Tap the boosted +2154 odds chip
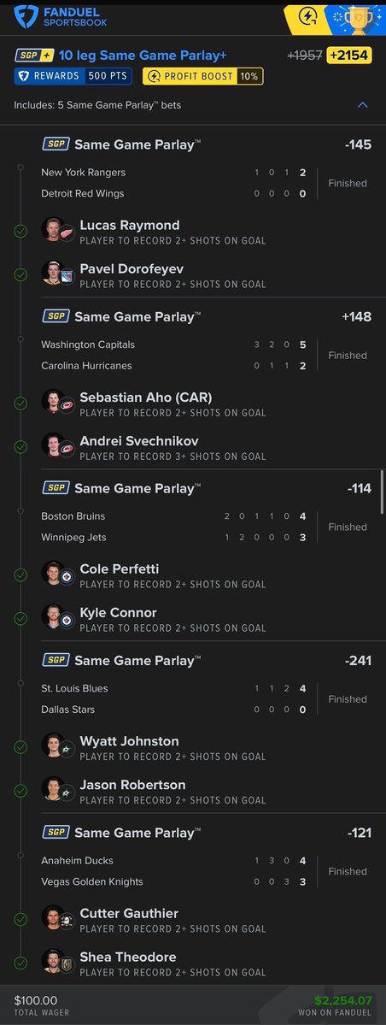386x1025 pixels. click(349, 56)
